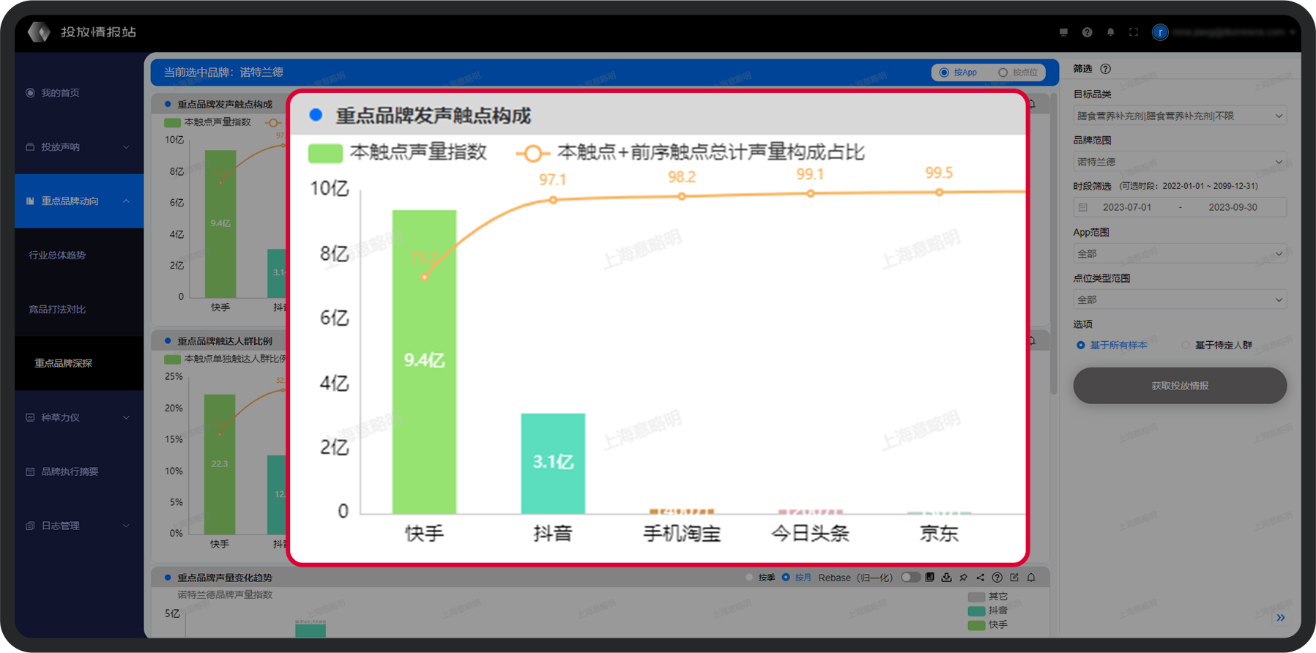Toggle the Rebase (归一化) switch
The height and width of the screenshot is (653, 1316).
pyautogui.click(x=910, y=577)
